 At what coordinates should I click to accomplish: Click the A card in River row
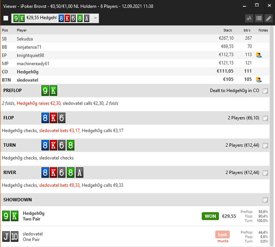click(x=79, y=173)
